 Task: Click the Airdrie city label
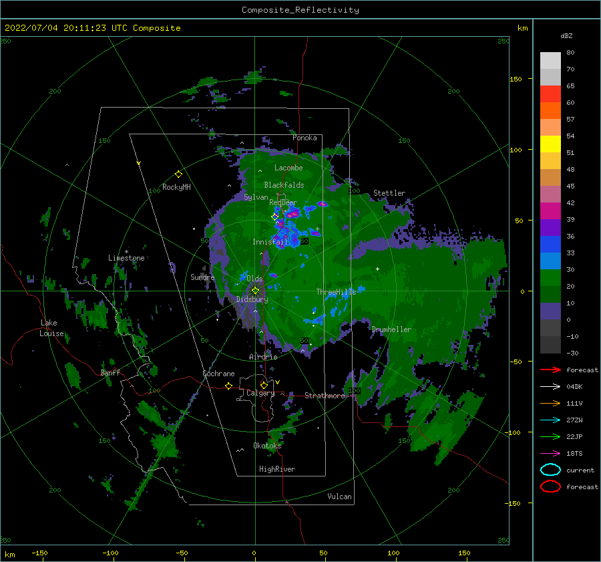(263, 357)
